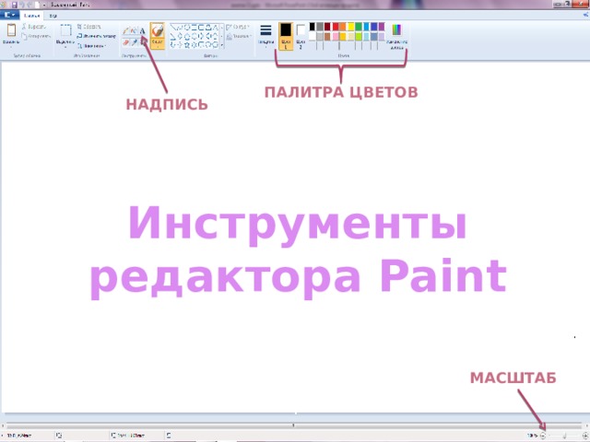
Task: Click the Redo arrow in the title bar
Action: click(29, 5)
